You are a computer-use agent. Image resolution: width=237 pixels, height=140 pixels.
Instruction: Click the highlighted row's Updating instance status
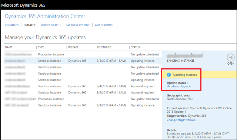(x=143, y=61)
